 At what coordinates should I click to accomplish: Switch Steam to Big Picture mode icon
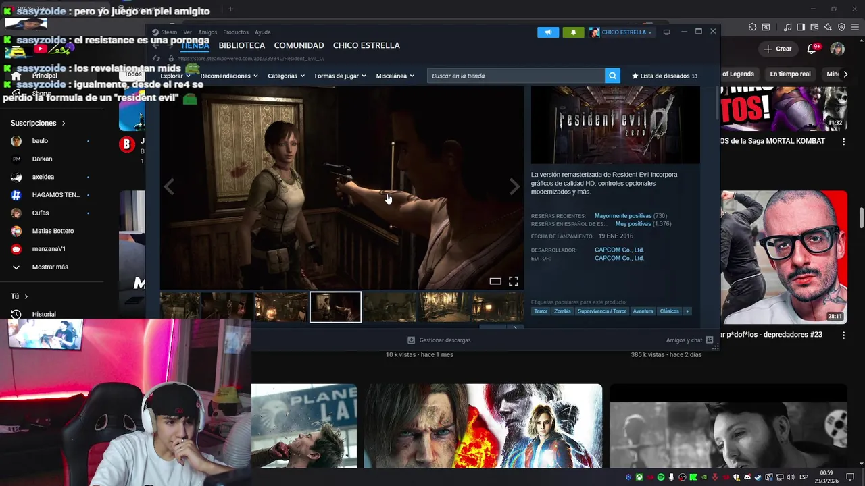tap(666, 32)
